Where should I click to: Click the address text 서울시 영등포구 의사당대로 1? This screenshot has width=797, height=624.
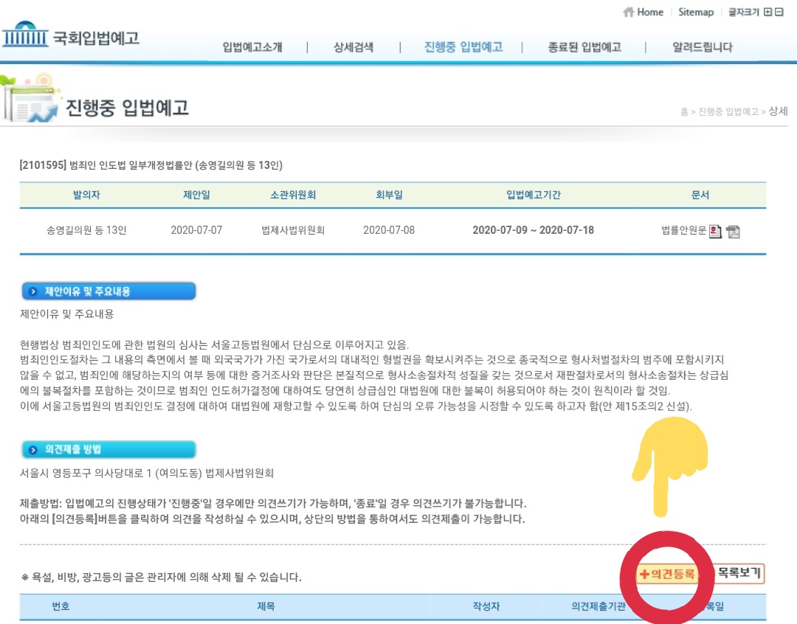[x=86, y=473]
